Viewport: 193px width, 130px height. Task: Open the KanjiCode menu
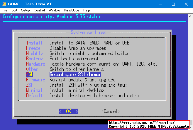pyautogui.click(x=72, y=10)
